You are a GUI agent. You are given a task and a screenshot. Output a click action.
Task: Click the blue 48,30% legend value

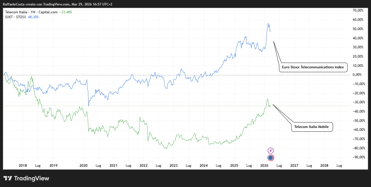tap(33, 17)
